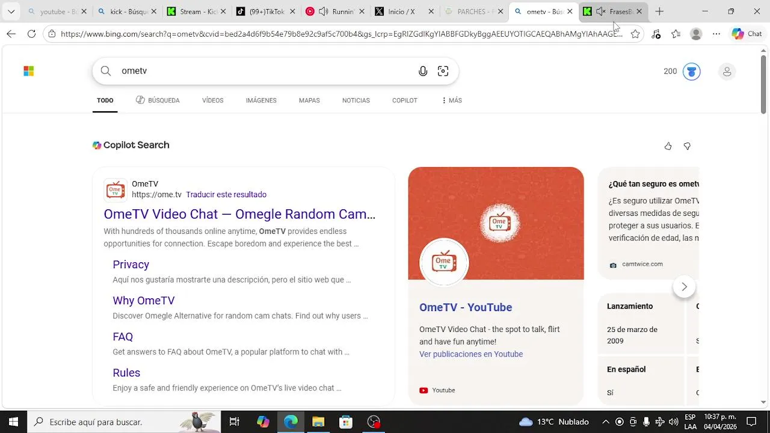Open browser extensions icon

(656, 34)
